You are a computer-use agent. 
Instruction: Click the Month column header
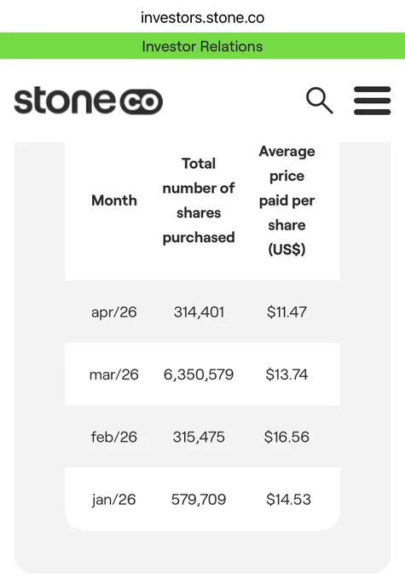[114, 200]
